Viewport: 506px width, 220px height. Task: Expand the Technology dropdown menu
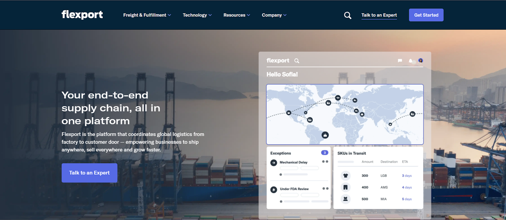(x=197, y=15)
